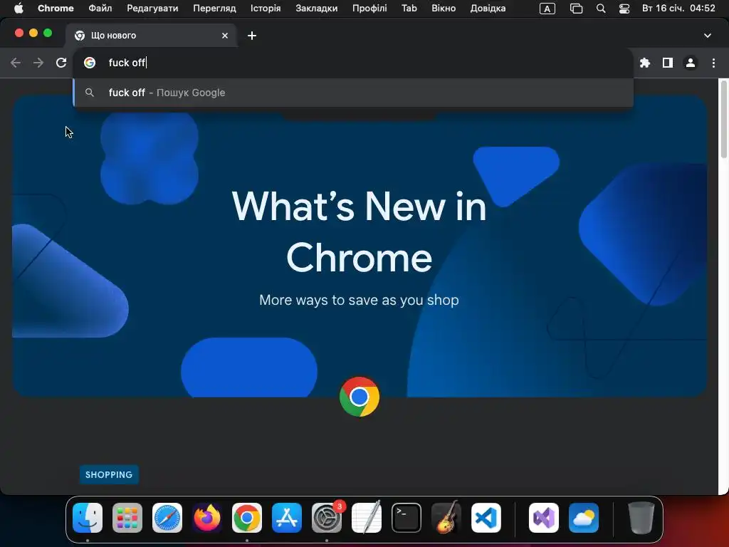Open Stage Manager icon in the menu bar
The height and width of the screenshot is (547, 729).
coord(576,9)
